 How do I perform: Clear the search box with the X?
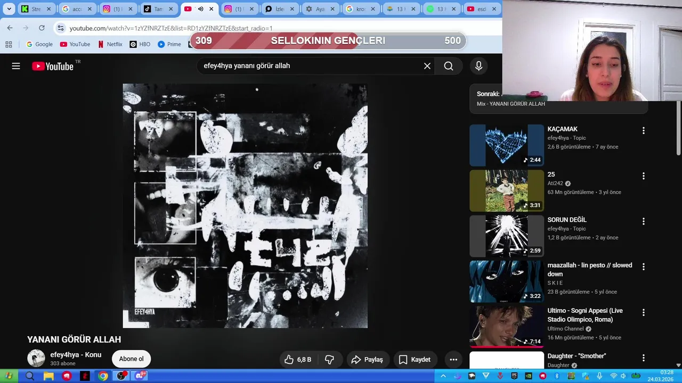click(427, 66)
